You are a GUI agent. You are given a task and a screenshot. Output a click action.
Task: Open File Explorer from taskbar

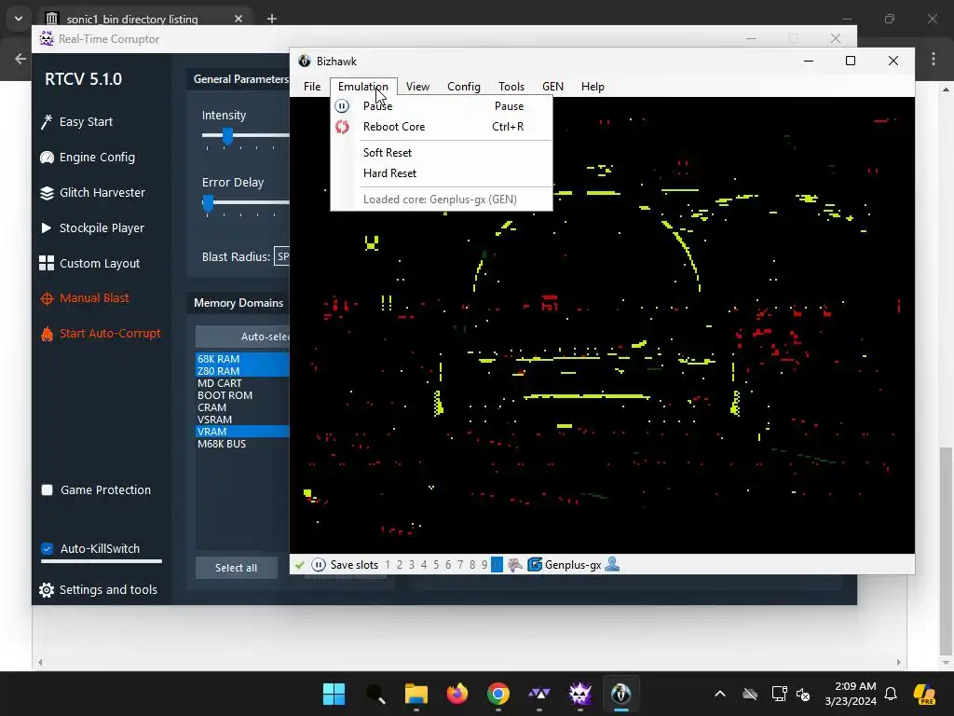pos(416,694)
